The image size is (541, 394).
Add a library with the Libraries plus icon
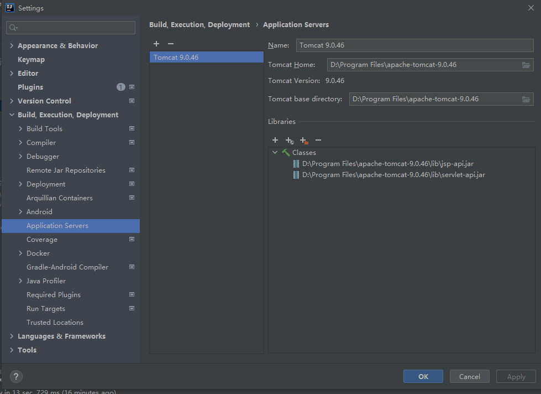pos(275,141)
